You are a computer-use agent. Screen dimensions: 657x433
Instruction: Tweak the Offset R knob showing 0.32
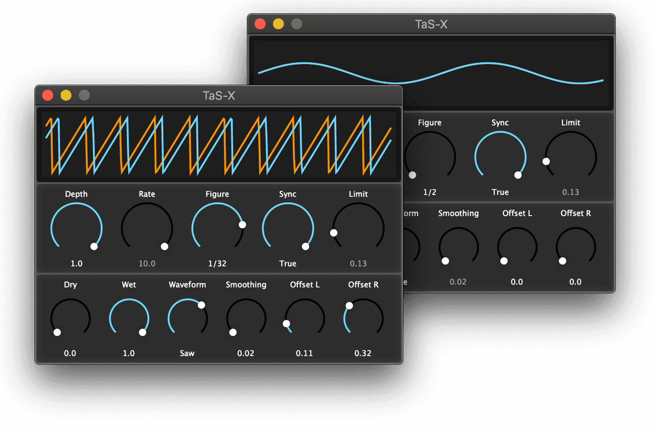[x=363, y=317]
